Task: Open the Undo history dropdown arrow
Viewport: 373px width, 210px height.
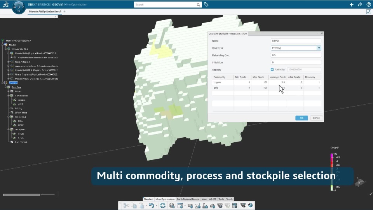Action: (156, 206)
